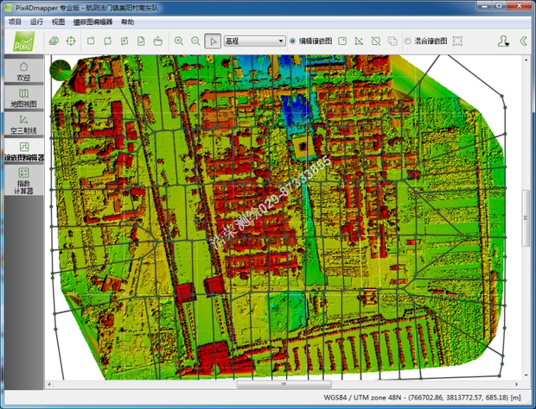Image resolution: width=536 pixels, height=409 pixels.
Task: Click the open folder output icon
Action: coord(157,41)
